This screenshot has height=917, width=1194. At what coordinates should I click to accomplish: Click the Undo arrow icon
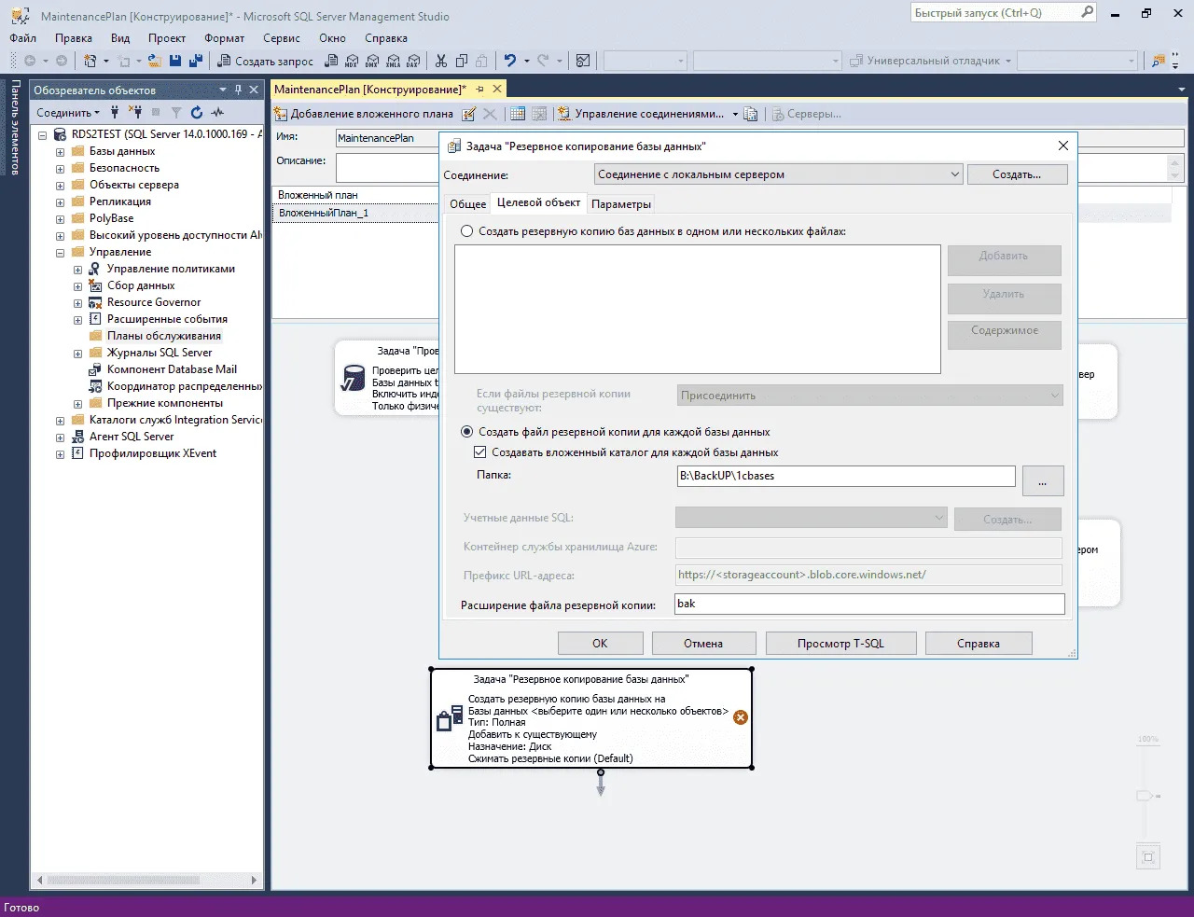point(509,61)
